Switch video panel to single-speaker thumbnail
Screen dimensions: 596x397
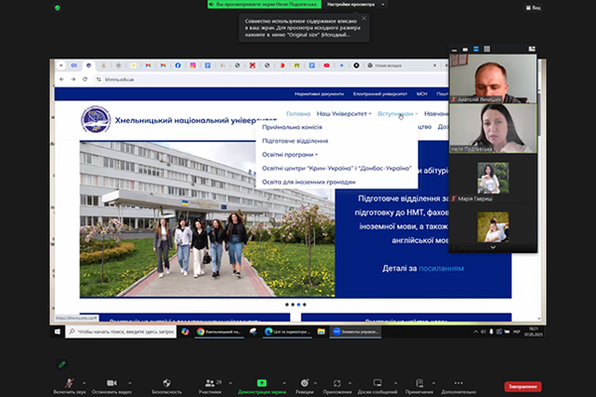click(x=465, y=50)
